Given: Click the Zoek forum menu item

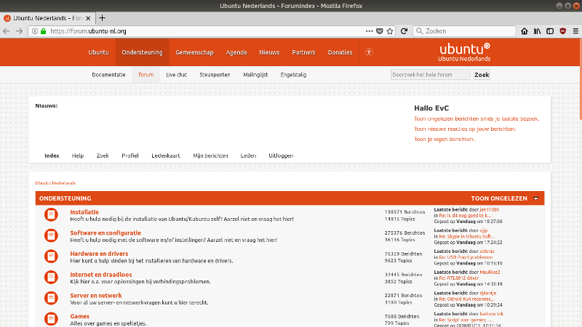Looking at the screenshot, I should (103, 156).
